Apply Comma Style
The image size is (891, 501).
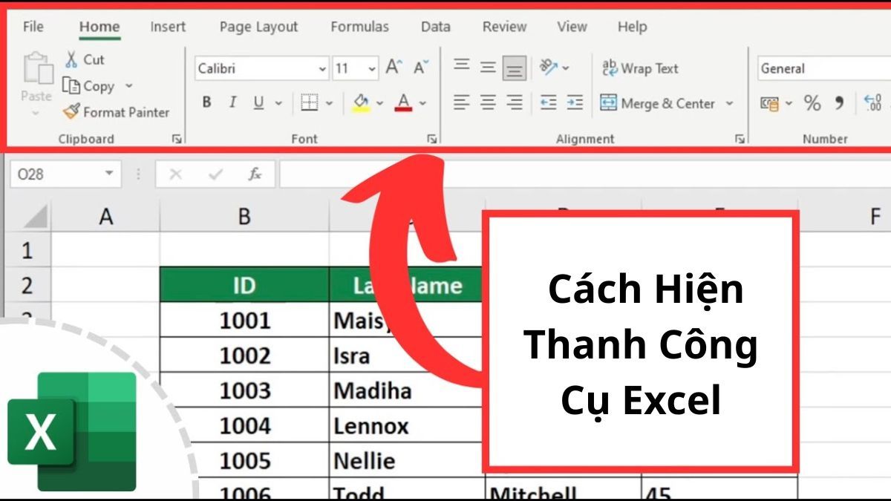[839, 103]
